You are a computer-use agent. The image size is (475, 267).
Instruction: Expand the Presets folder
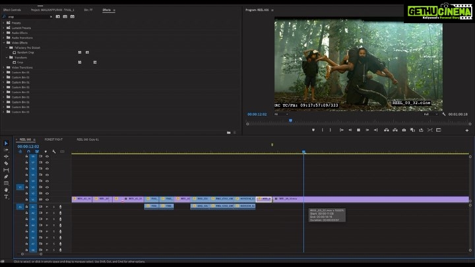tap(3, 23)
